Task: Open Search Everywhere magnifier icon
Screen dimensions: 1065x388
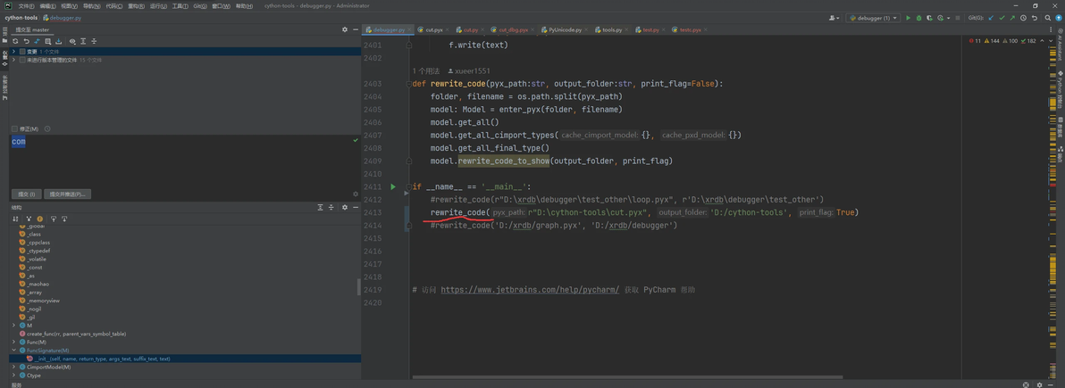Action: tap(1047, 18)
